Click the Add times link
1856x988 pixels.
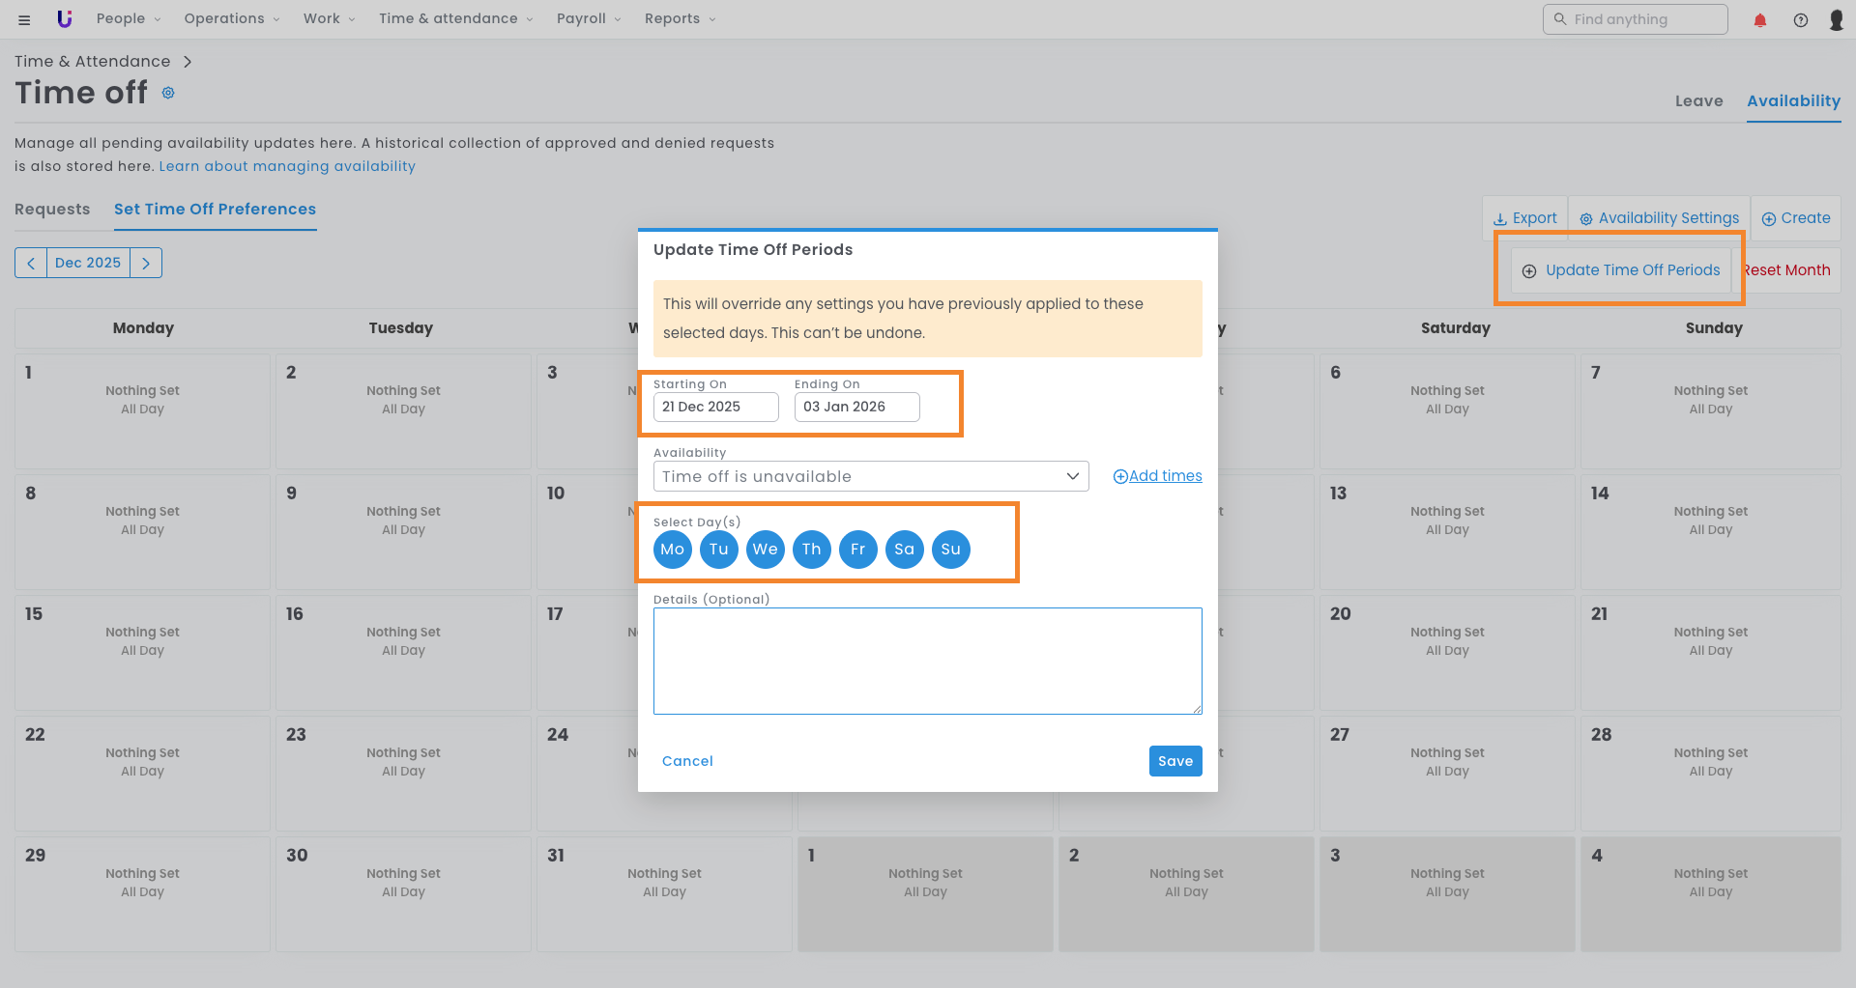[1157, 476]
